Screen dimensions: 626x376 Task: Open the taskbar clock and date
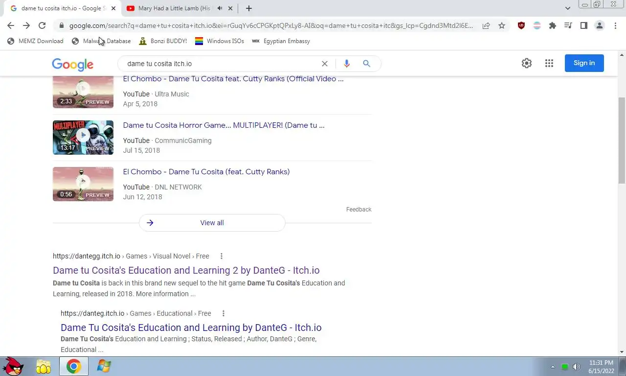coord(601,367)
